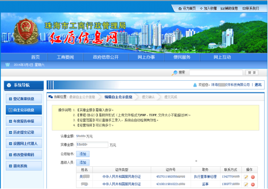Click the 认缴金额 value text
This screenshot has height=189, width=268.
81,136
